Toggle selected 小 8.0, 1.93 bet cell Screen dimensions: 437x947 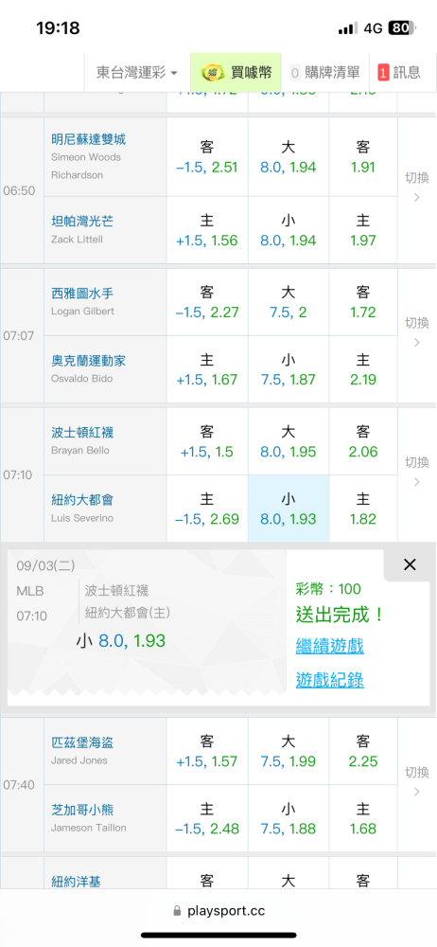tap(288, 509)
